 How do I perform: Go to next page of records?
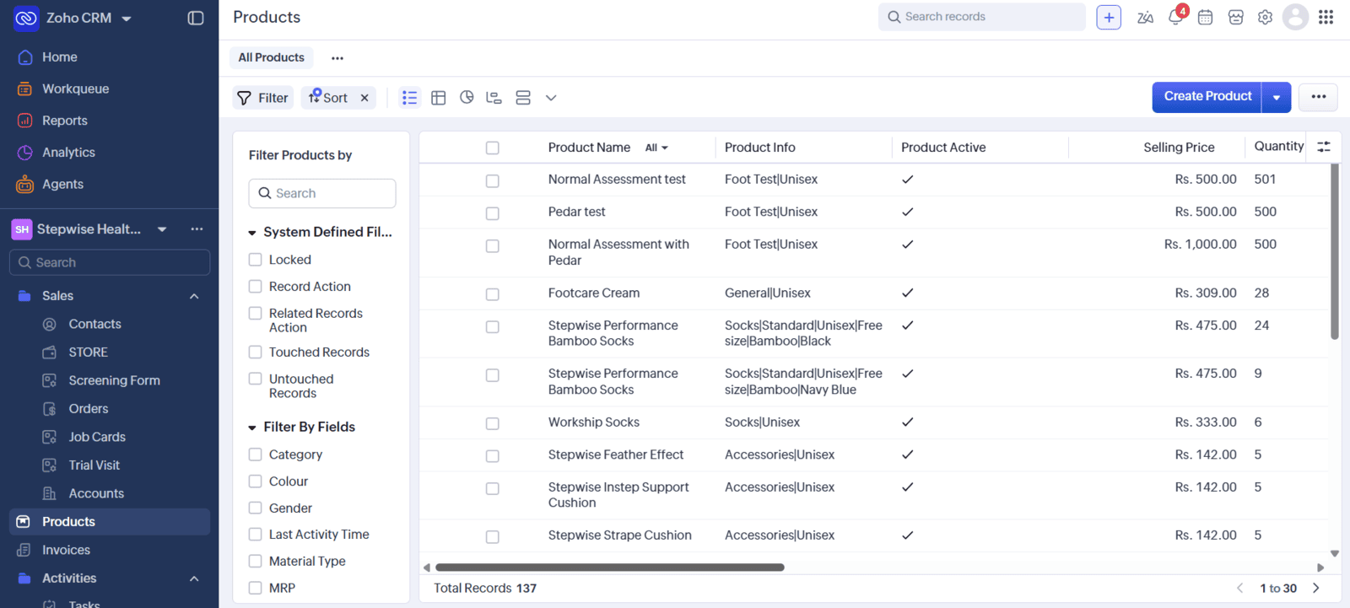1315,588
